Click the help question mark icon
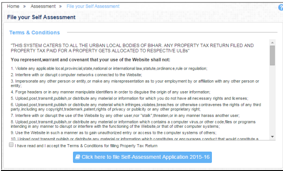Image resolution: width=283 pixels, height=171 pixels. pos(281,8)
